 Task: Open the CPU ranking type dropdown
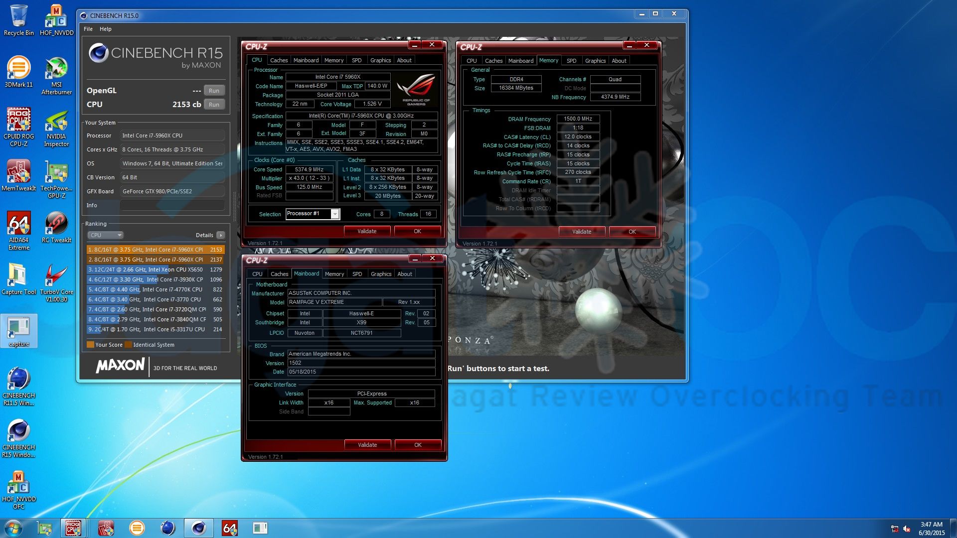(x=105, y=235)
